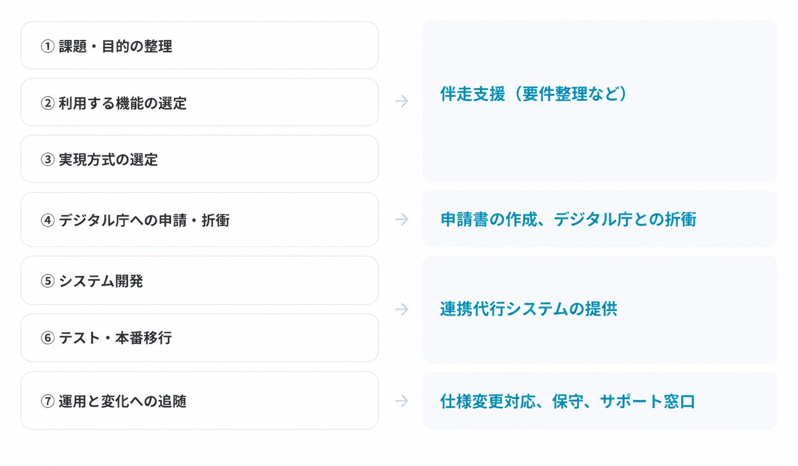
Task: Click the arrow beside 運用と変化への追随
Action: coord(402,401)
